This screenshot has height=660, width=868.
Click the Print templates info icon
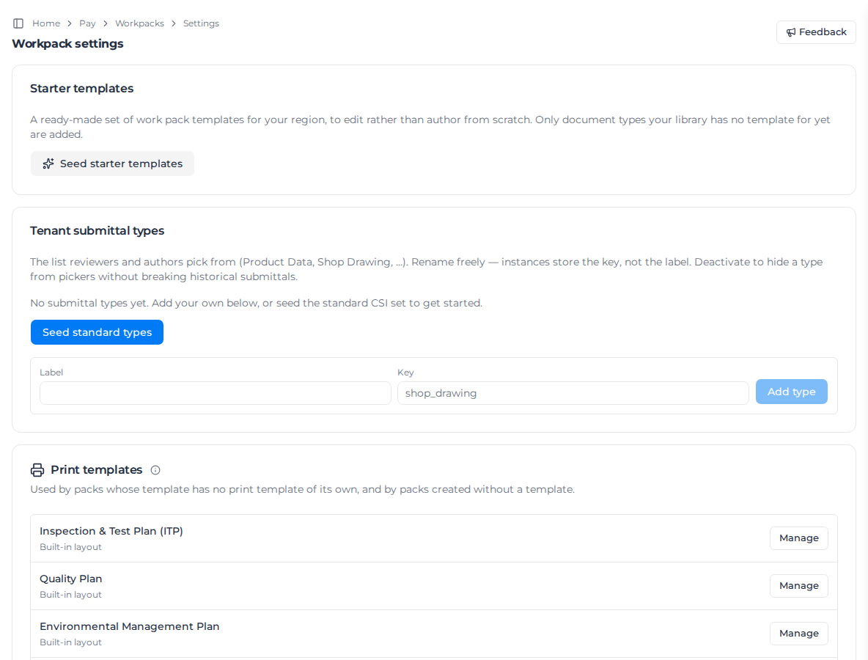tap(155, 470)
